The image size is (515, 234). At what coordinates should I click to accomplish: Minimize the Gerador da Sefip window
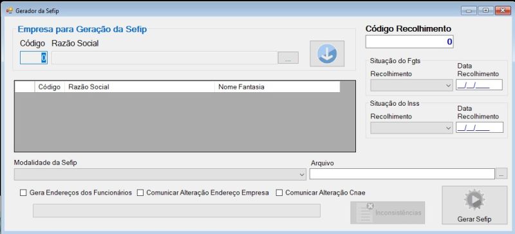coord(469,11)
